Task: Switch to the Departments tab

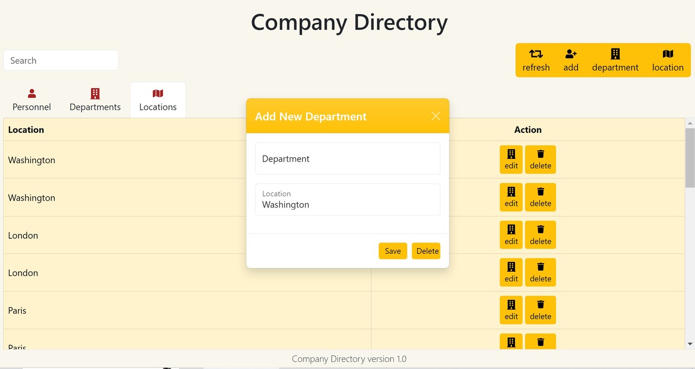Action: coord(95,100)
